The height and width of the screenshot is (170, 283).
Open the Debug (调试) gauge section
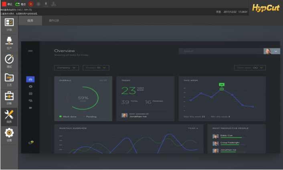tap(9, 61)
